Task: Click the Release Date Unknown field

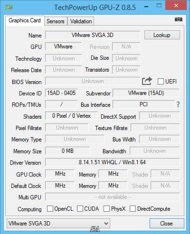Action: [63, 70]
